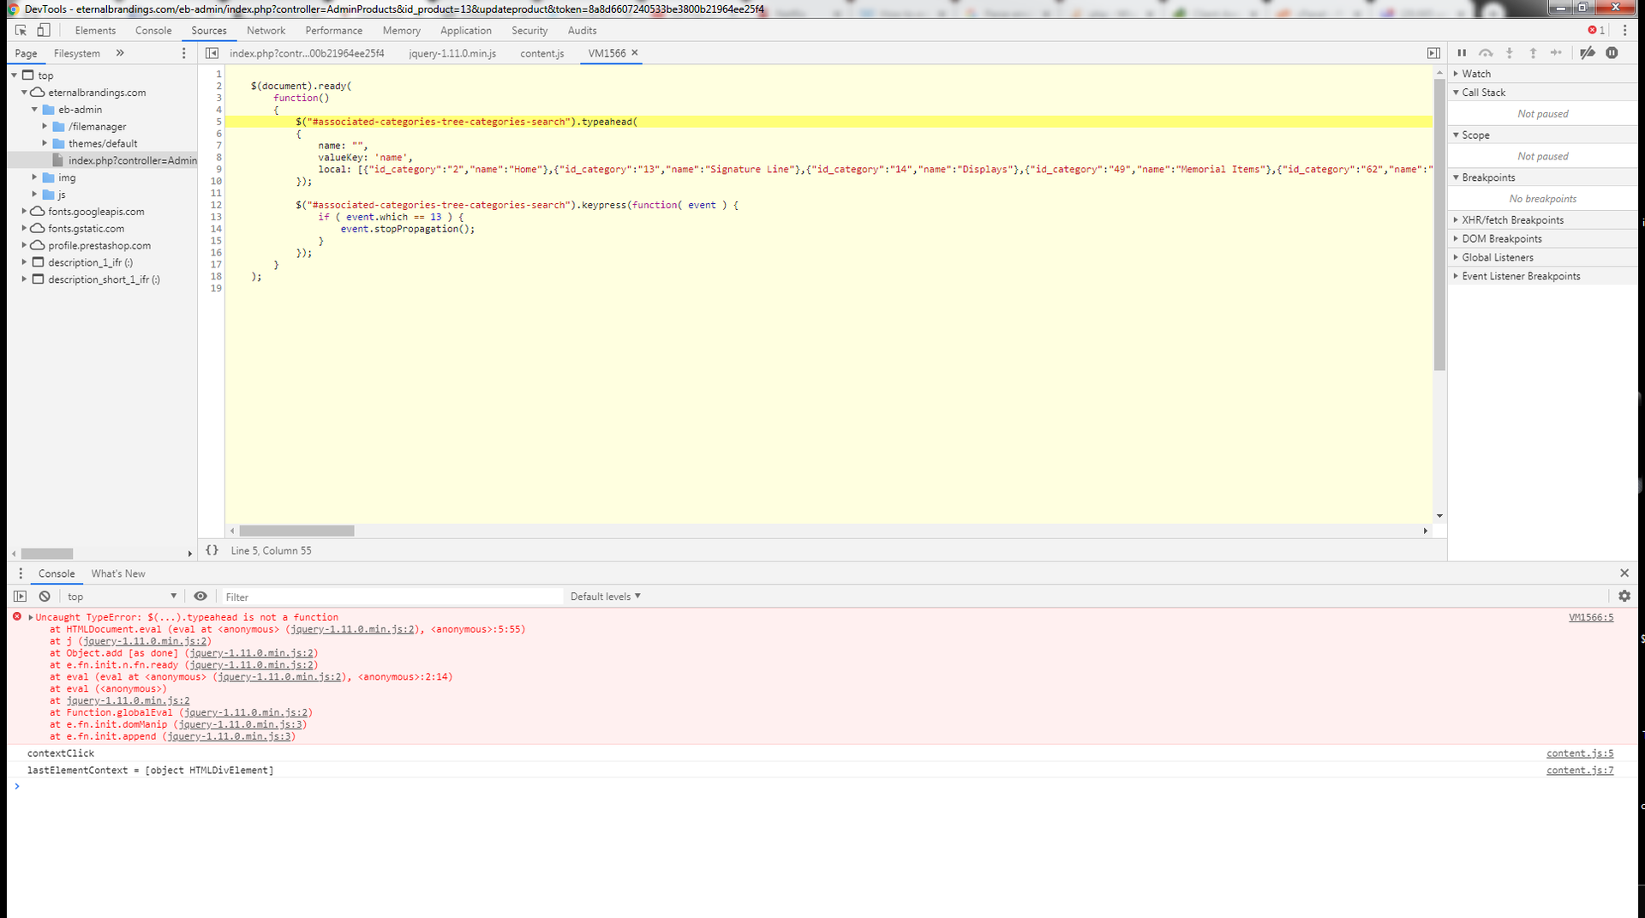Open the Default levels dropdown
The image size is (1645, 918).
coord(606,597)
